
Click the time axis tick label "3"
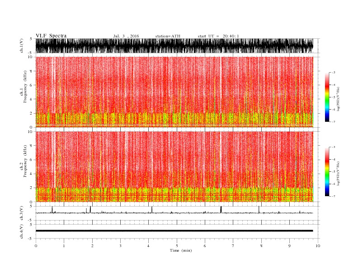point(120,246)
